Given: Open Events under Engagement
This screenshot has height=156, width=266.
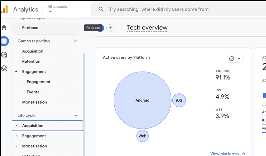Looking at the screenshot, I should pyautogui.click(x=33, y=92).
